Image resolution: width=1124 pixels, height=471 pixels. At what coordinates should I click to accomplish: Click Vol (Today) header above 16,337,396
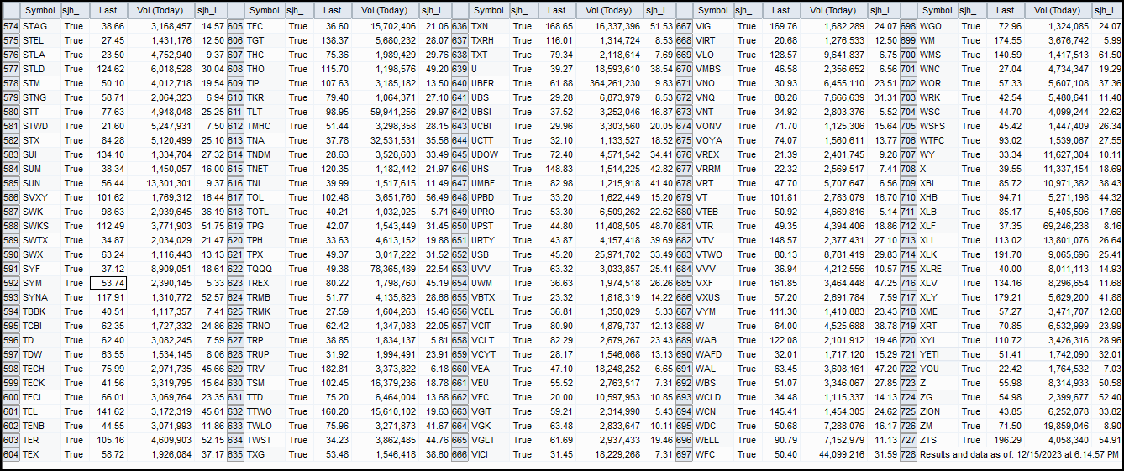611,10
